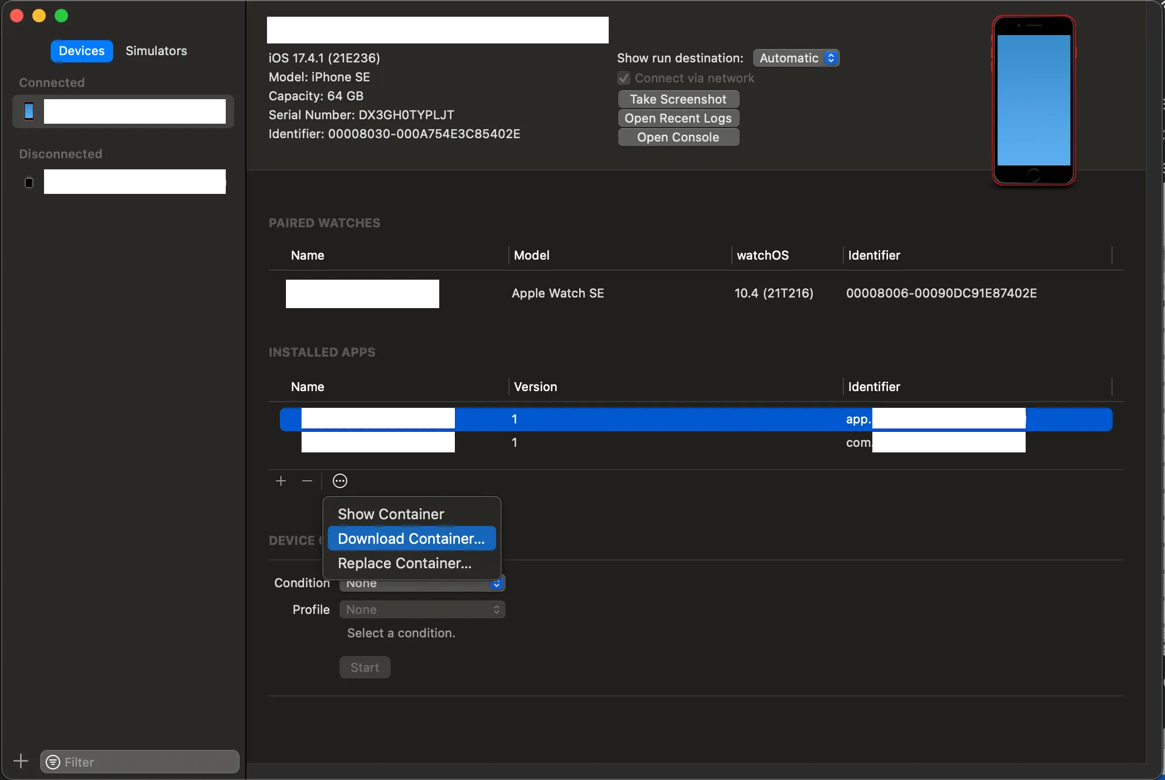Click the Open Recent Logs button
1165x780 pixels.
[x=678, y=118]
